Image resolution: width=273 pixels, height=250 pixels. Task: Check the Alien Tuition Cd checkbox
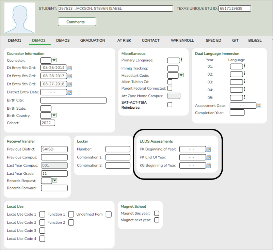click(x=170, y=82)
